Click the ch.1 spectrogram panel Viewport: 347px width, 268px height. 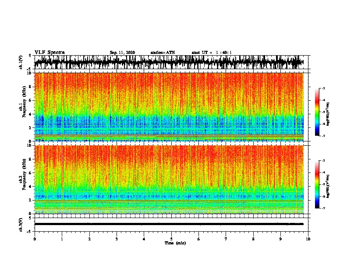[169, 107]
